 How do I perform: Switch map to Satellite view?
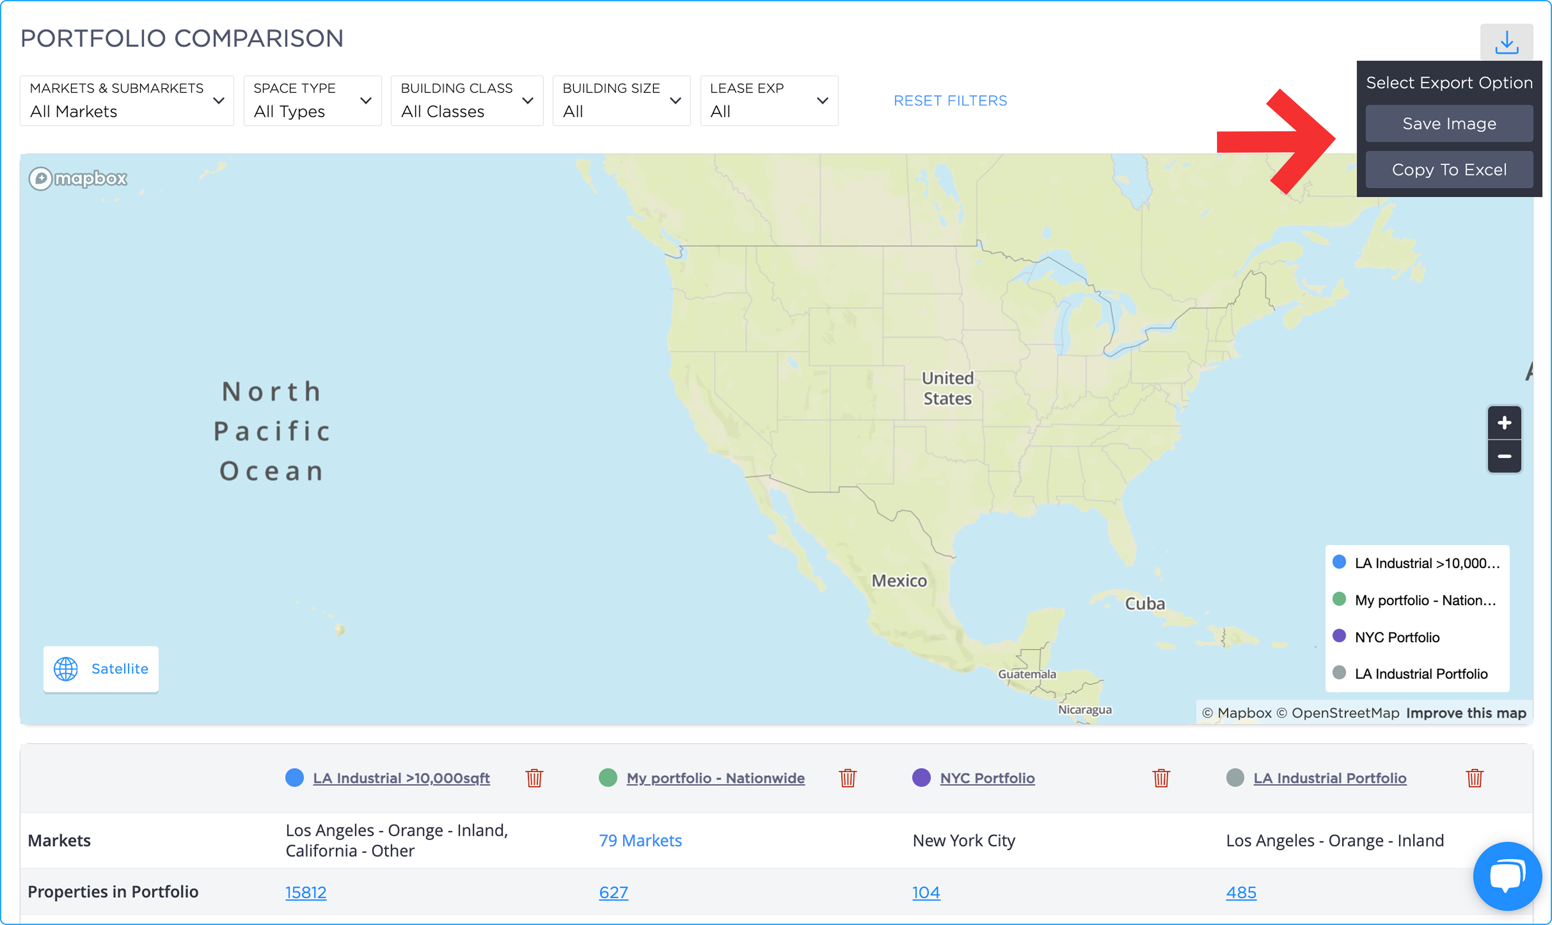click(x=101, y=669)
